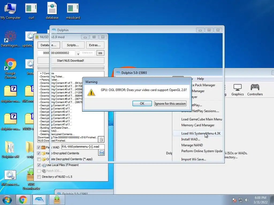The height and width of the screenshot is (205, 274).
Task: Click 'Deleting Decrypted Contents...' log line
Action: [57, 134]
